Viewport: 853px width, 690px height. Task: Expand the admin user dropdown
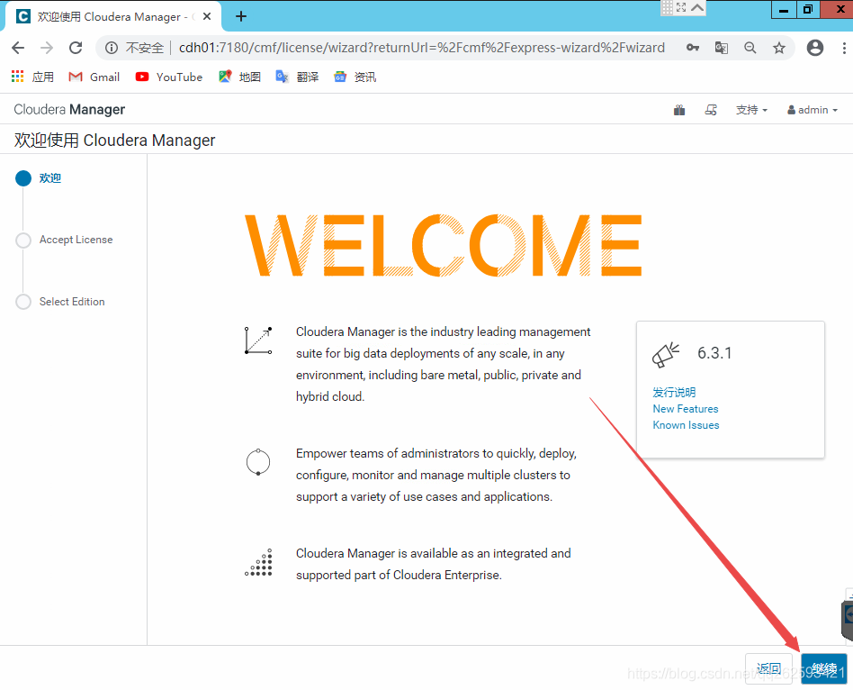coord(813,110)
